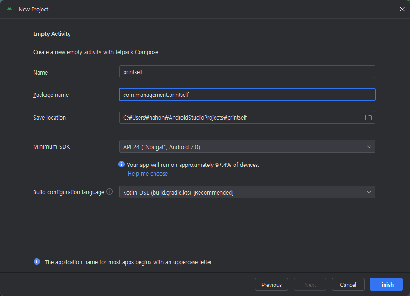Click the Package name label
The image size is (410, 296).
pos(51,95)
